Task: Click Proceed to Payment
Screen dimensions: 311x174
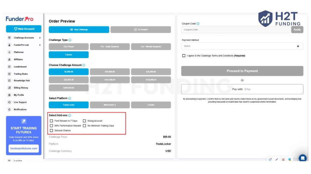Action: click(242, 71)
